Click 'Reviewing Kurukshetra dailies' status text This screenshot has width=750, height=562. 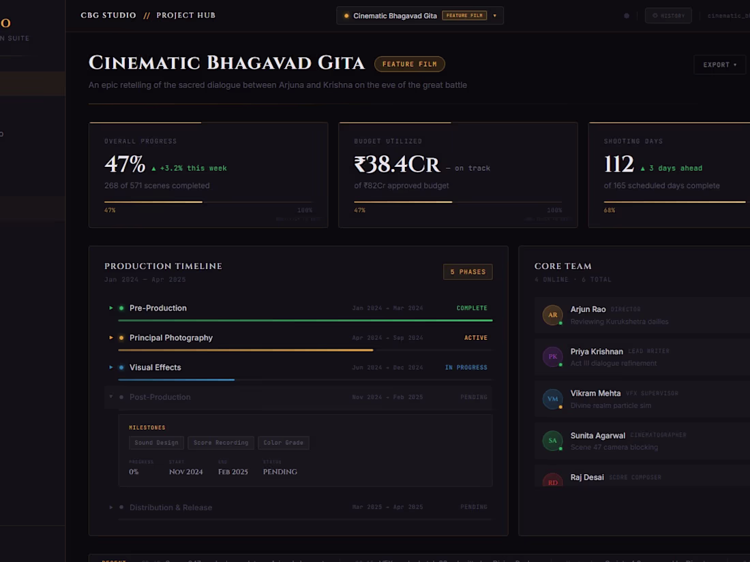click(619, 322)
